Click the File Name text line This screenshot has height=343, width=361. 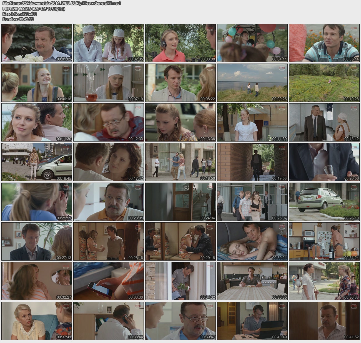pos(61,3)
